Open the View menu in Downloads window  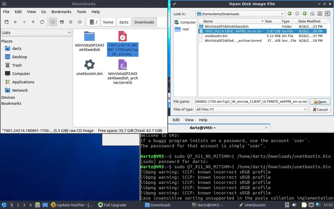coord(32,12)
